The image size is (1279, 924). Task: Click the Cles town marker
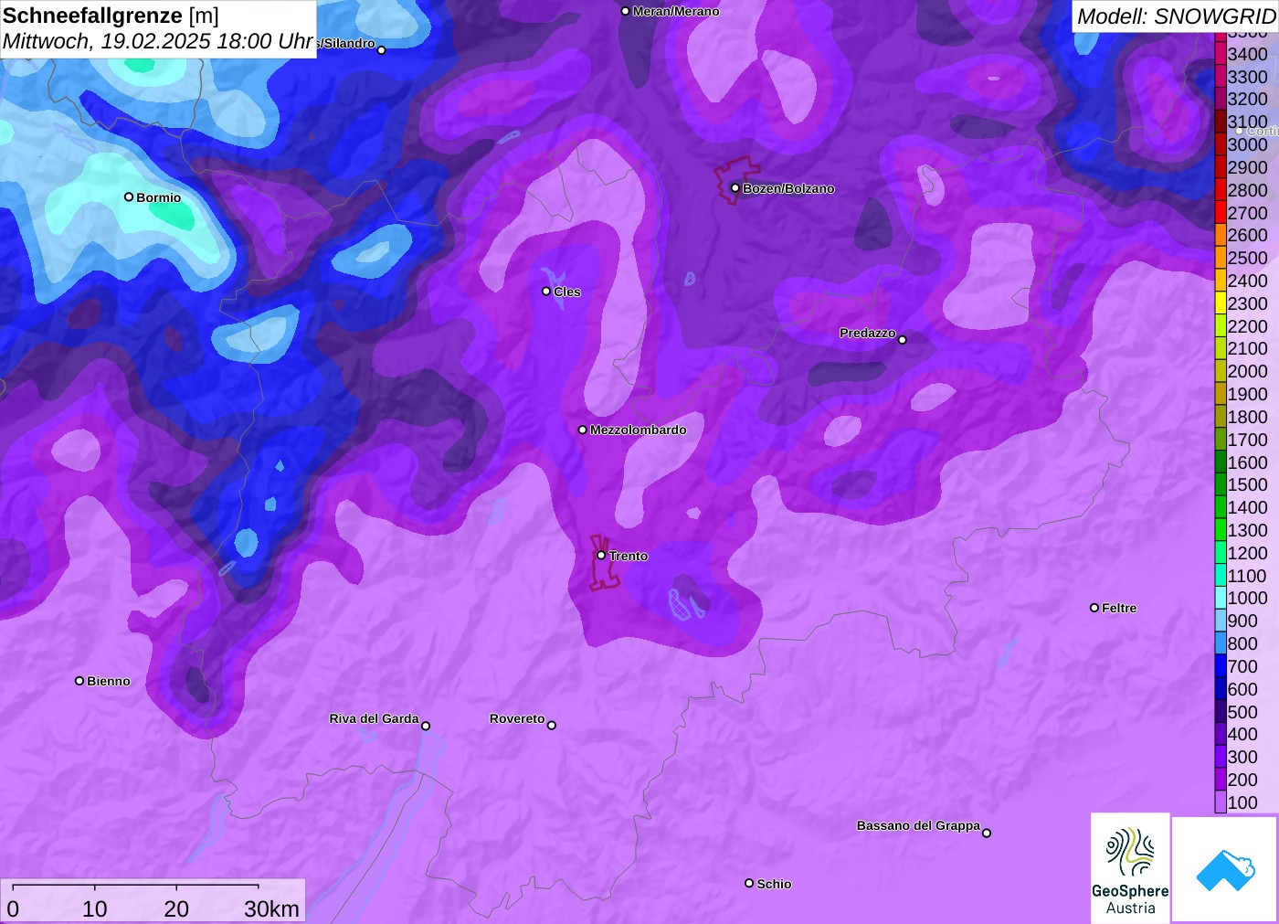546,292
